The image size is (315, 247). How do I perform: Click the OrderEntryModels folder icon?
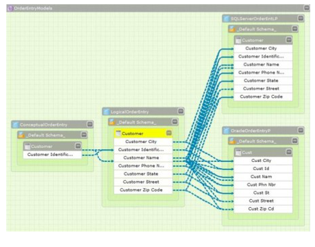10,8
